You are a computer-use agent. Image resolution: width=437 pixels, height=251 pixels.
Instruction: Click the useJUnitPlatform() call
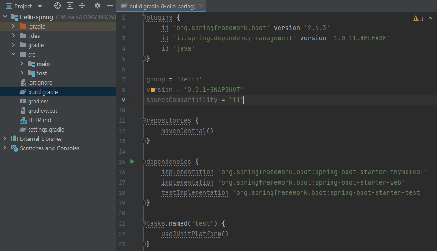tap(195, 234)
